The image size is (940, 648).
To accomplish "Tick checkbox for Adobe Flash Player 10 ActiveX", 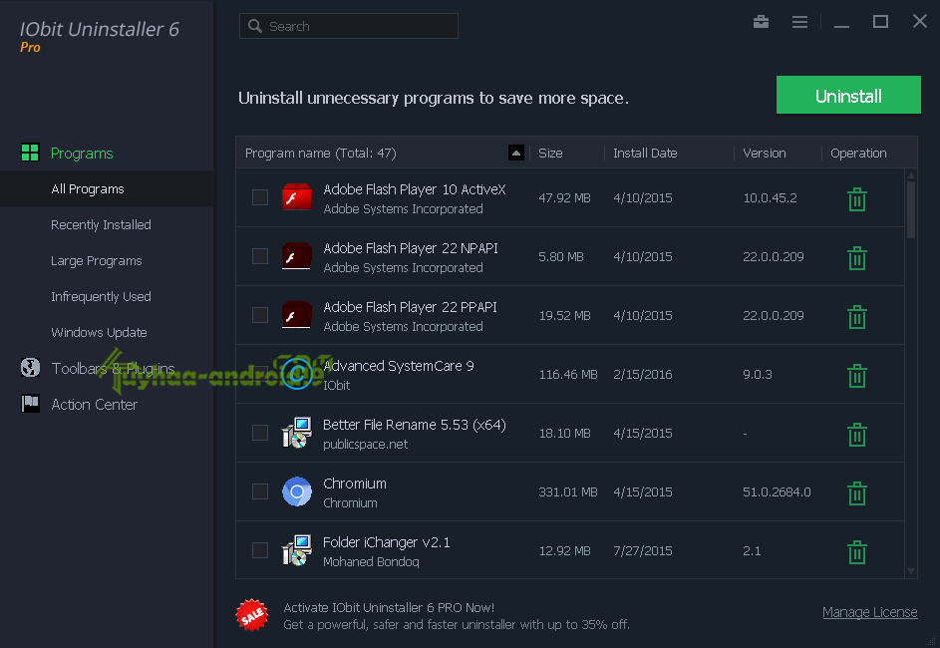I will (x=260, y=197).
